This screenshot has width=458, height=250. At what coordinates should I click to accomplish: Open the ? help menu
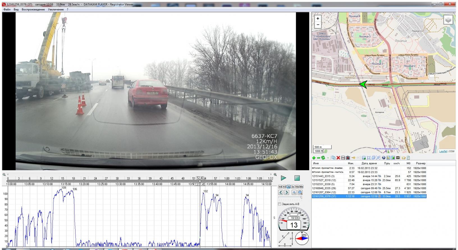tap(67, 10)
